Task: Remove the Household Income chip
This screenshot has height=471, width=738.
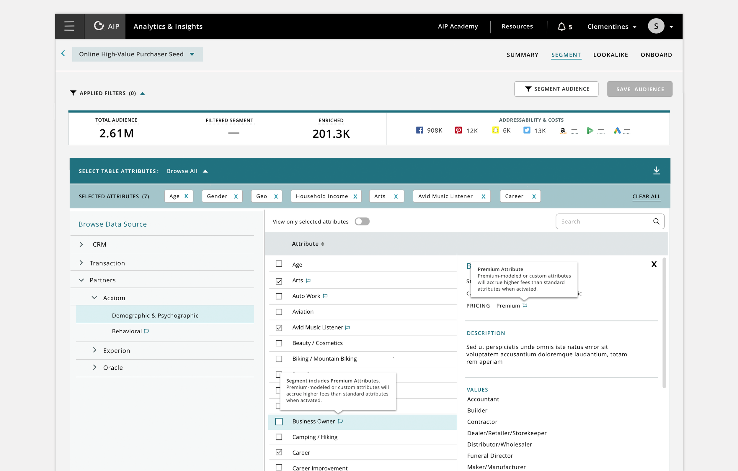Action: click(x=355, y=197)
